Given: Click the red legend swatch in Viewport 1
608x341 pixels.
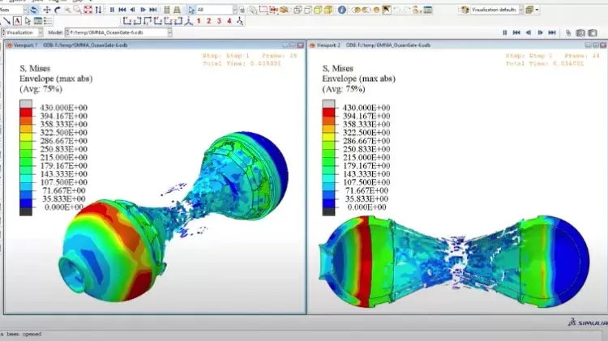Looking at the screenshot, I should pos(26,113).
